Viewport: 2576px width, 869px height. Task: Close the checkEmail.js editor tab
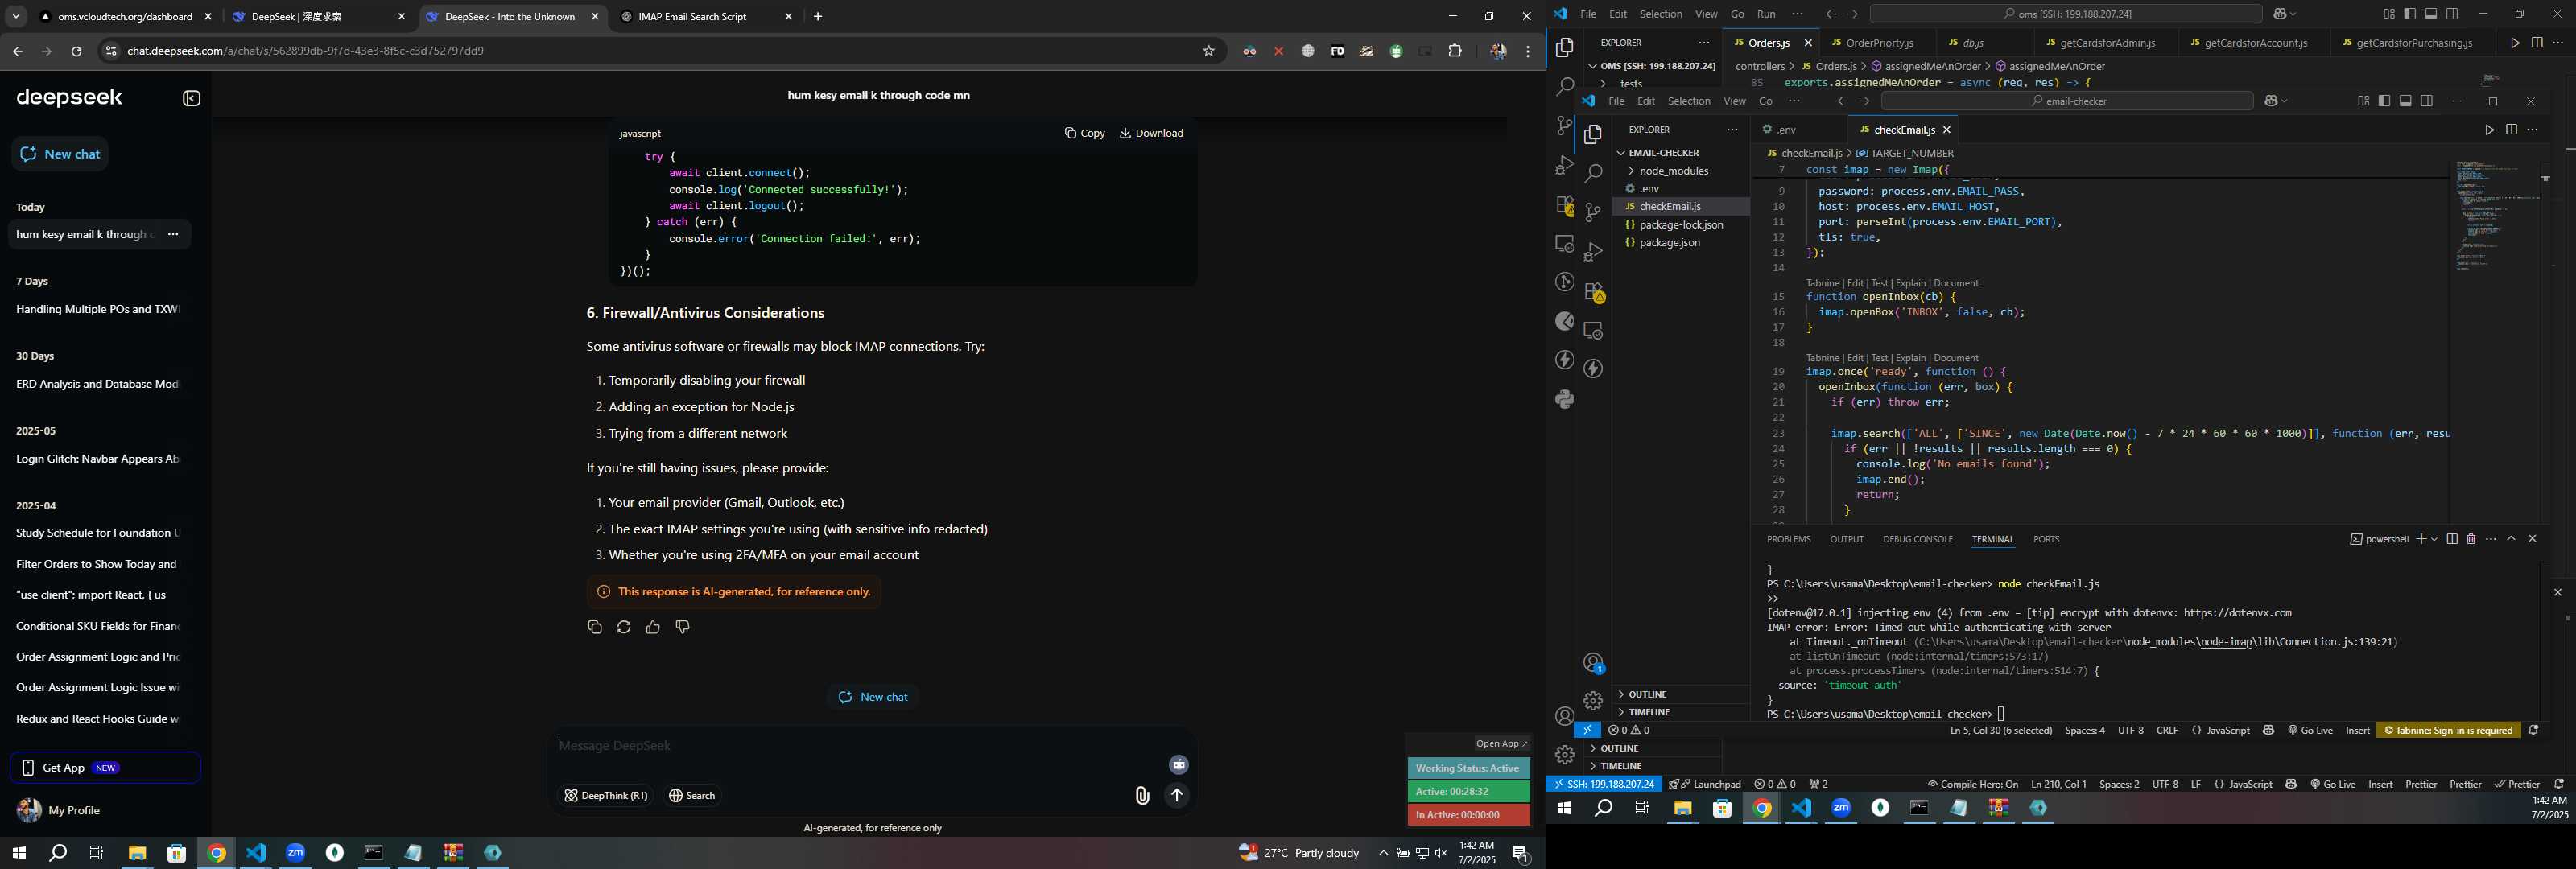point(1947,130)
